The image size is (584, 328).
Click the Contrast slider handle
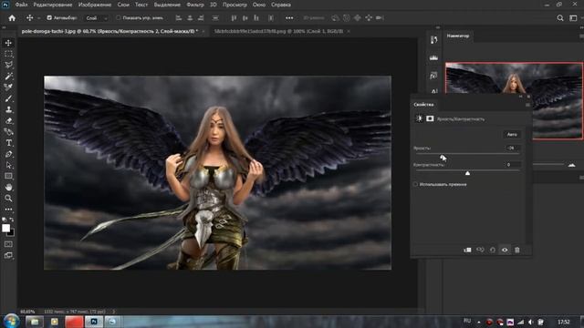click(467, 173)
